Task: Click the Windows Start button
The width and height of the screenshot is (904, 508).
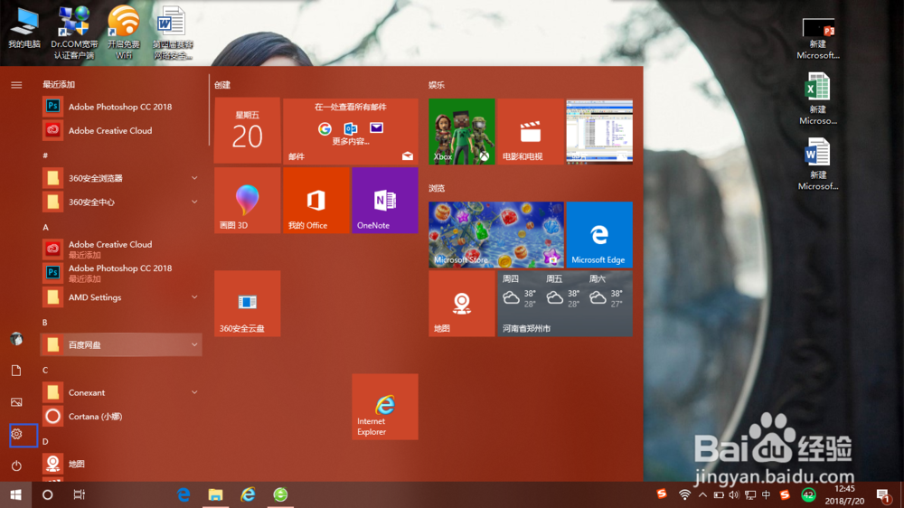Action: click(x=15, y=494)
